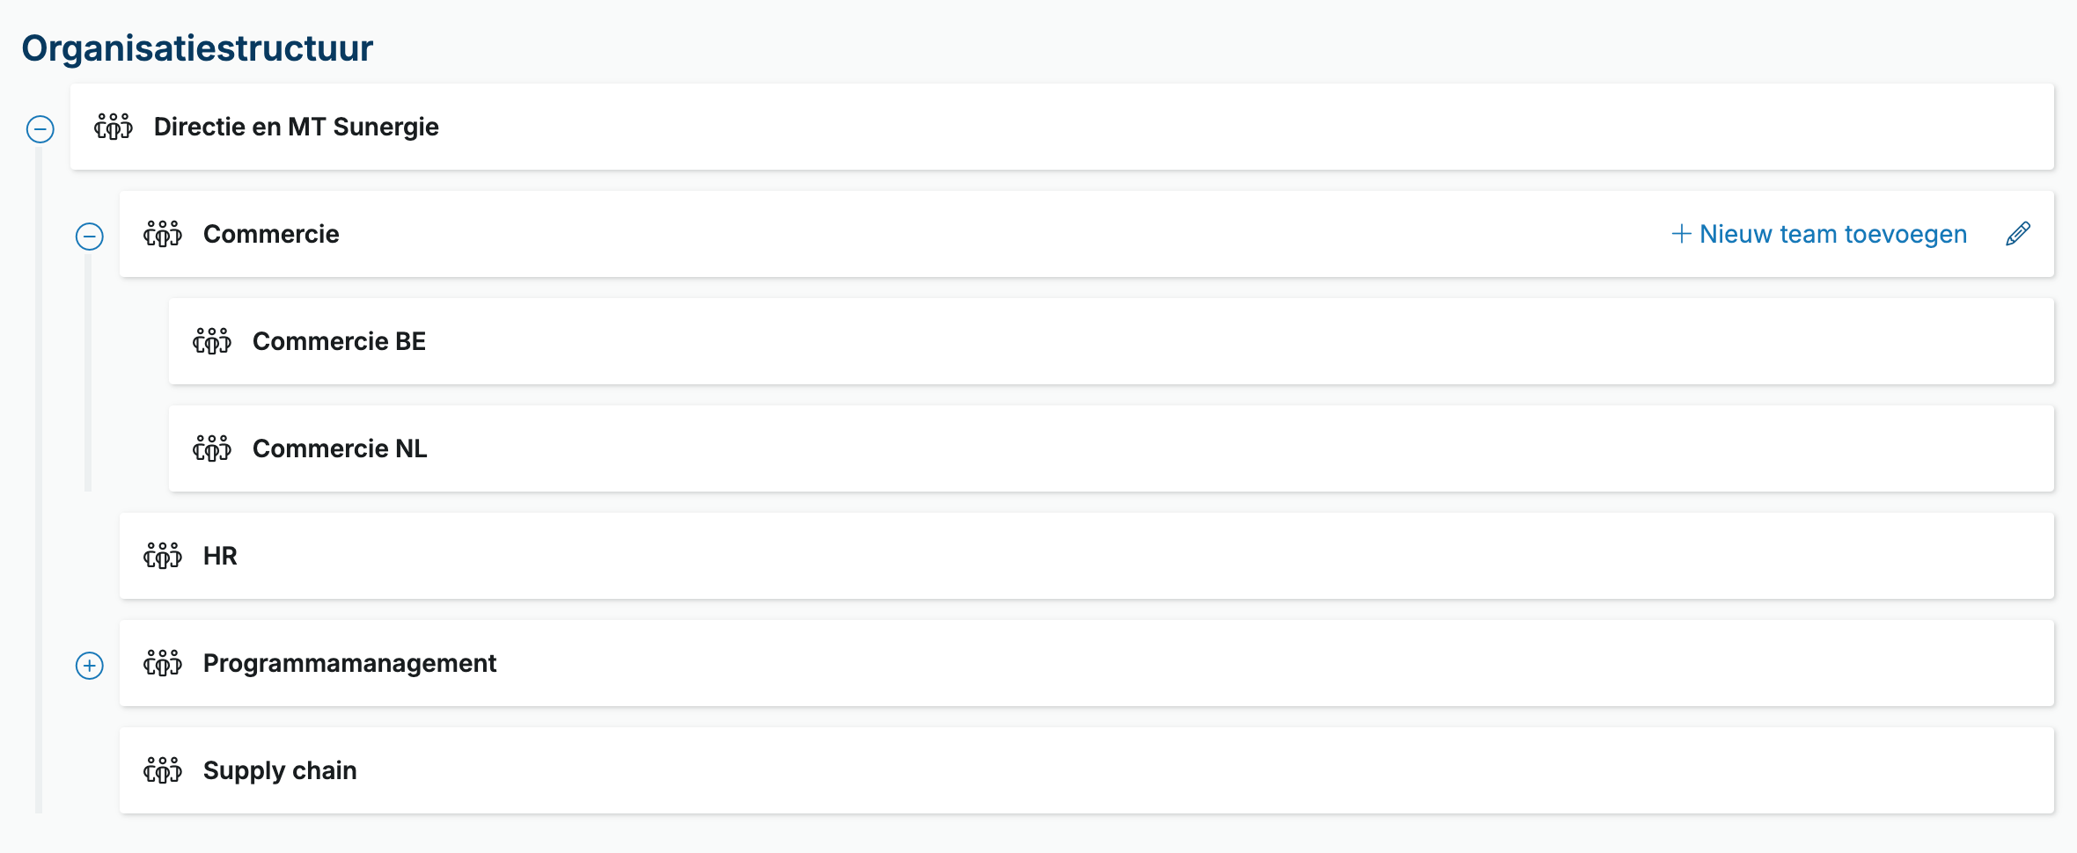Click the team icon beside Directie en MT Sunergie
This screenshot has height=853, width=2077.
[114, 127]
